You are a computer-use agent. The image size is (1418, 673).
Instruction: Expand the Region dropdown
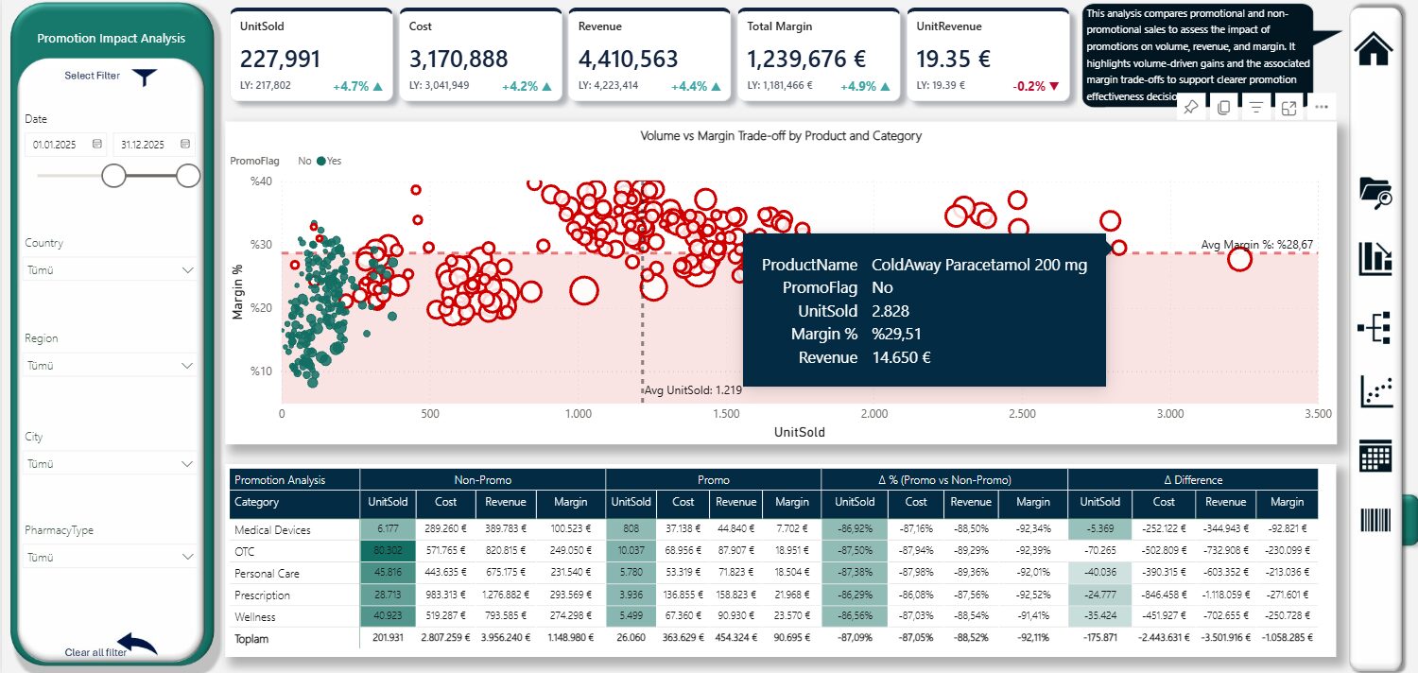[x=186, y=365]
